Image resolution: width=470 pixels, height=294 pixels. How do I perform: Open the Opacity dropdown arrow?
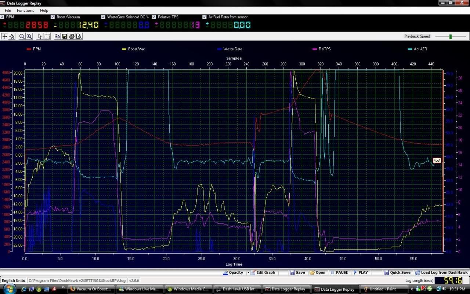[248, 273]
